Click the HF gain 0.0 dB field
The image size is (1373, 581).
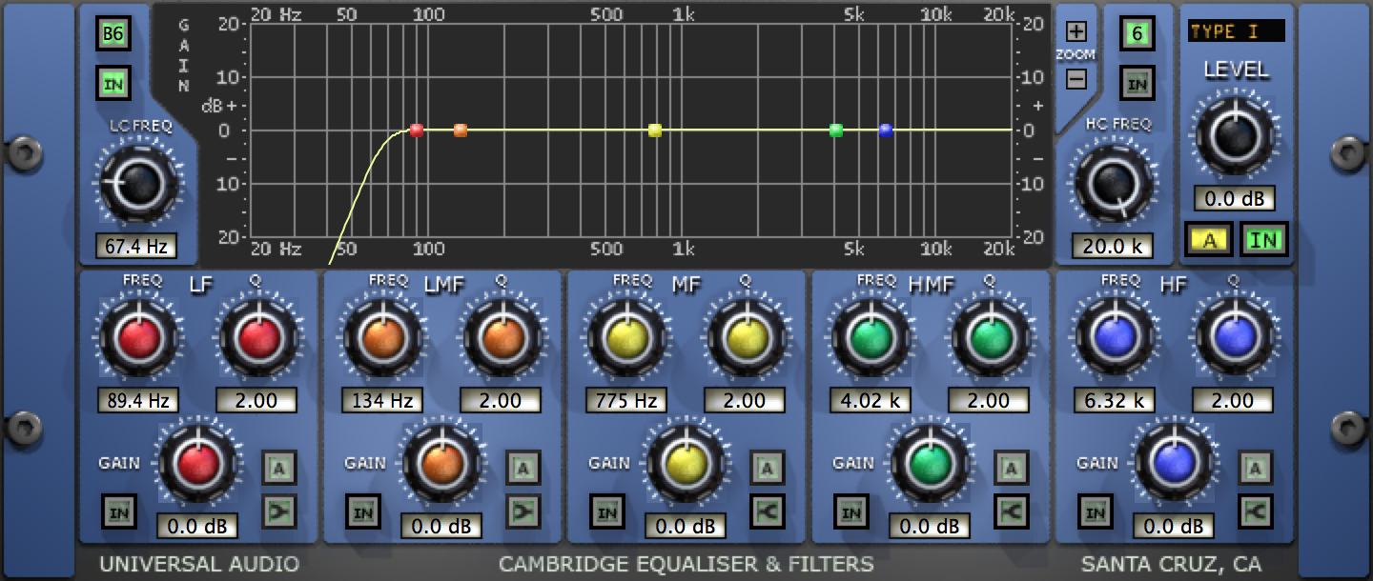pyautogui.click(x=1174, y=527)
